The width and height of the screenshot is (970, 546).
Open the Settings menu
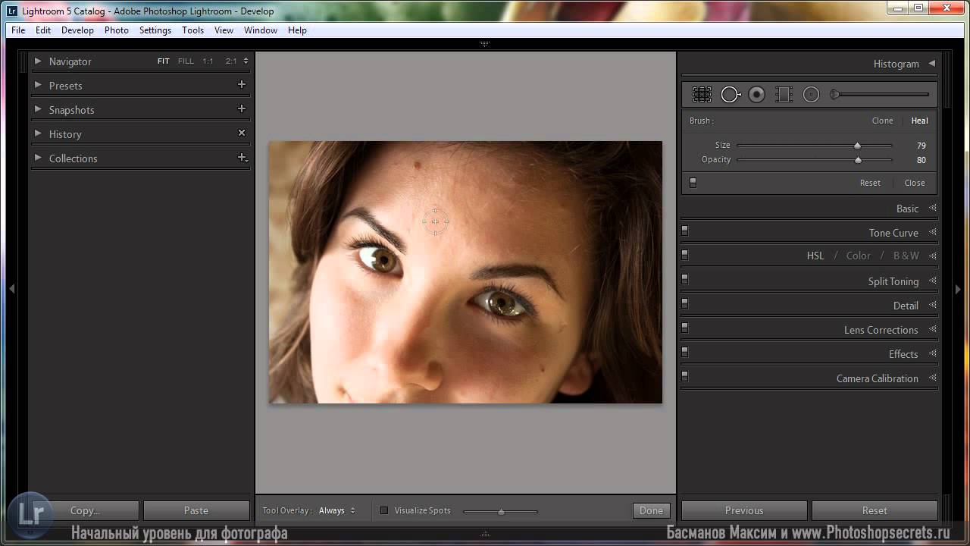tap(155, 30)
